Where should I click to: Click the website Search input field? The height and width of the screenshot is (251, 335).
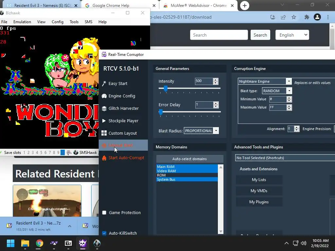tap(219, 35)
